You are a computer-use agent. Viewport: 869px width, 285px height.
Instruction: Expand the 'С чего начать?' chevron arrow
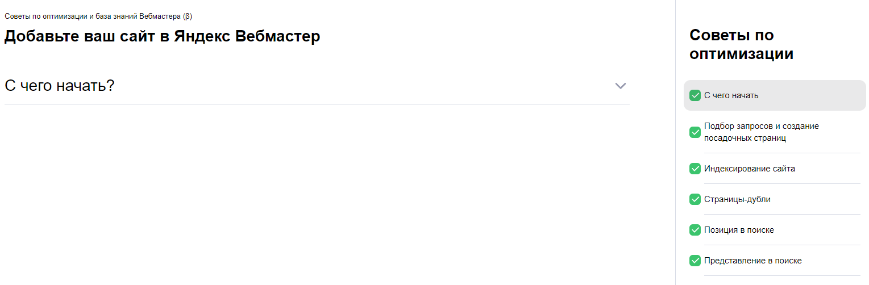620,86
